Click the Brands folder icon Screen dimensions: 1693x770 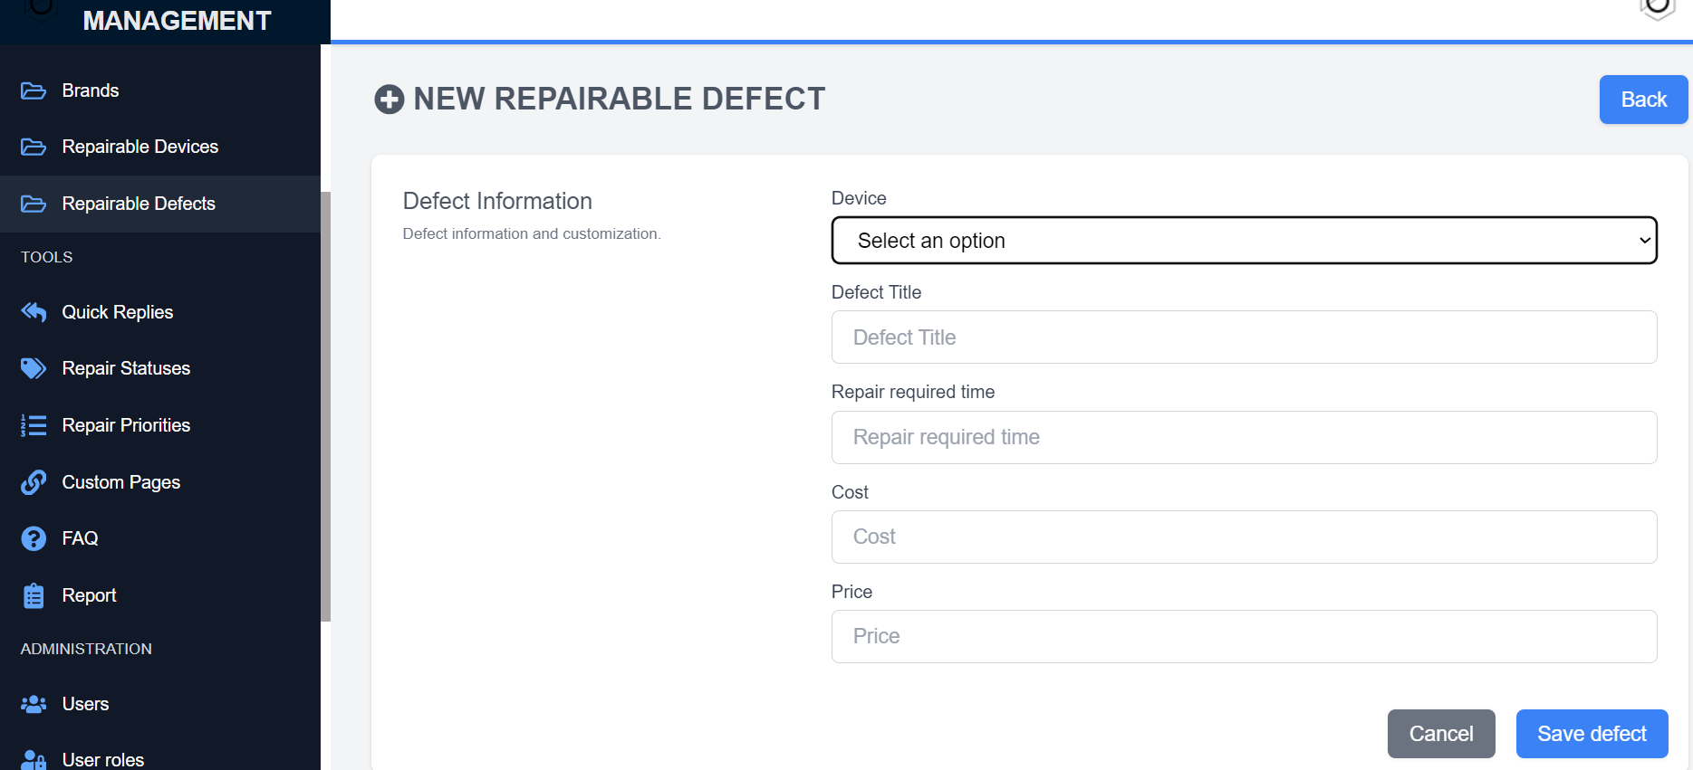pyautogui.click(x=34, y=90)
